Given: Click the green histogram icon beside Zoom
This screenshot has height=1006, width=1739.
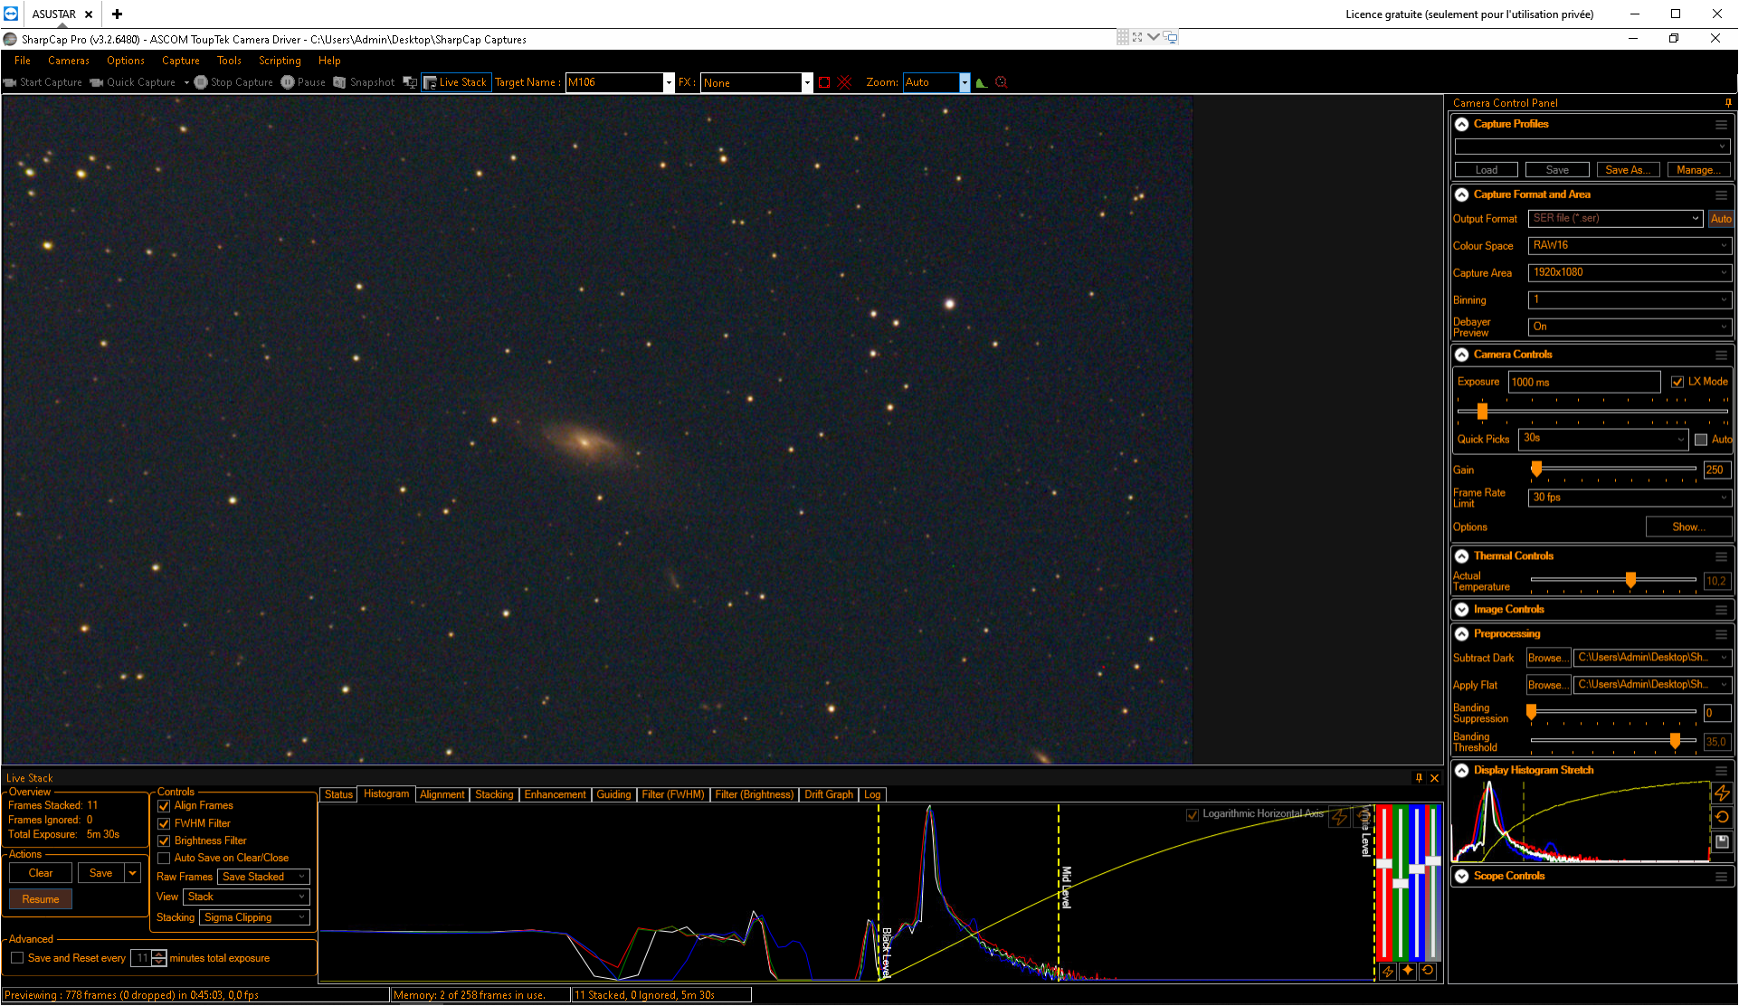Looking at the screenshot, I should coord(982,82).
